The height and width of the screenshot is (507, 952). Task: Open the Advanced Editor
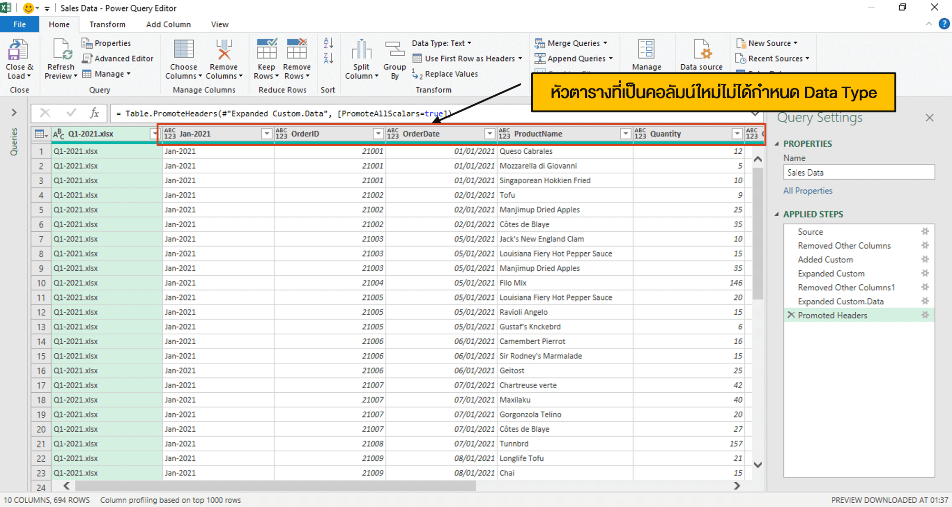(x=118, y=58)
